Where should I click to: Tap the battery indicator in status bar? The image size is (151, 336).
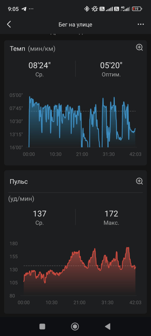pos(137,9)
